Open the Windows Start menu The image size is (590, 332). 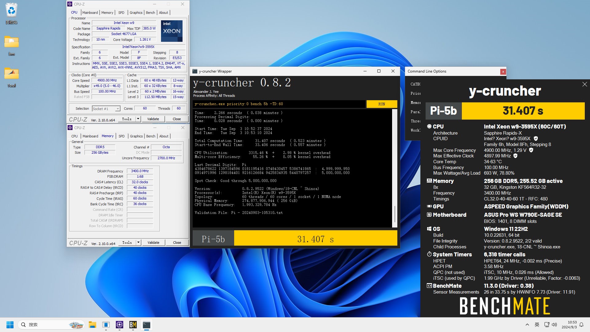pyautogui.click(x=10, y=325)
